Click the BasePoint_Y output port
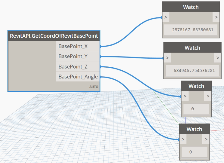Screen dimensions: 224x163 (x=78, y=56)
